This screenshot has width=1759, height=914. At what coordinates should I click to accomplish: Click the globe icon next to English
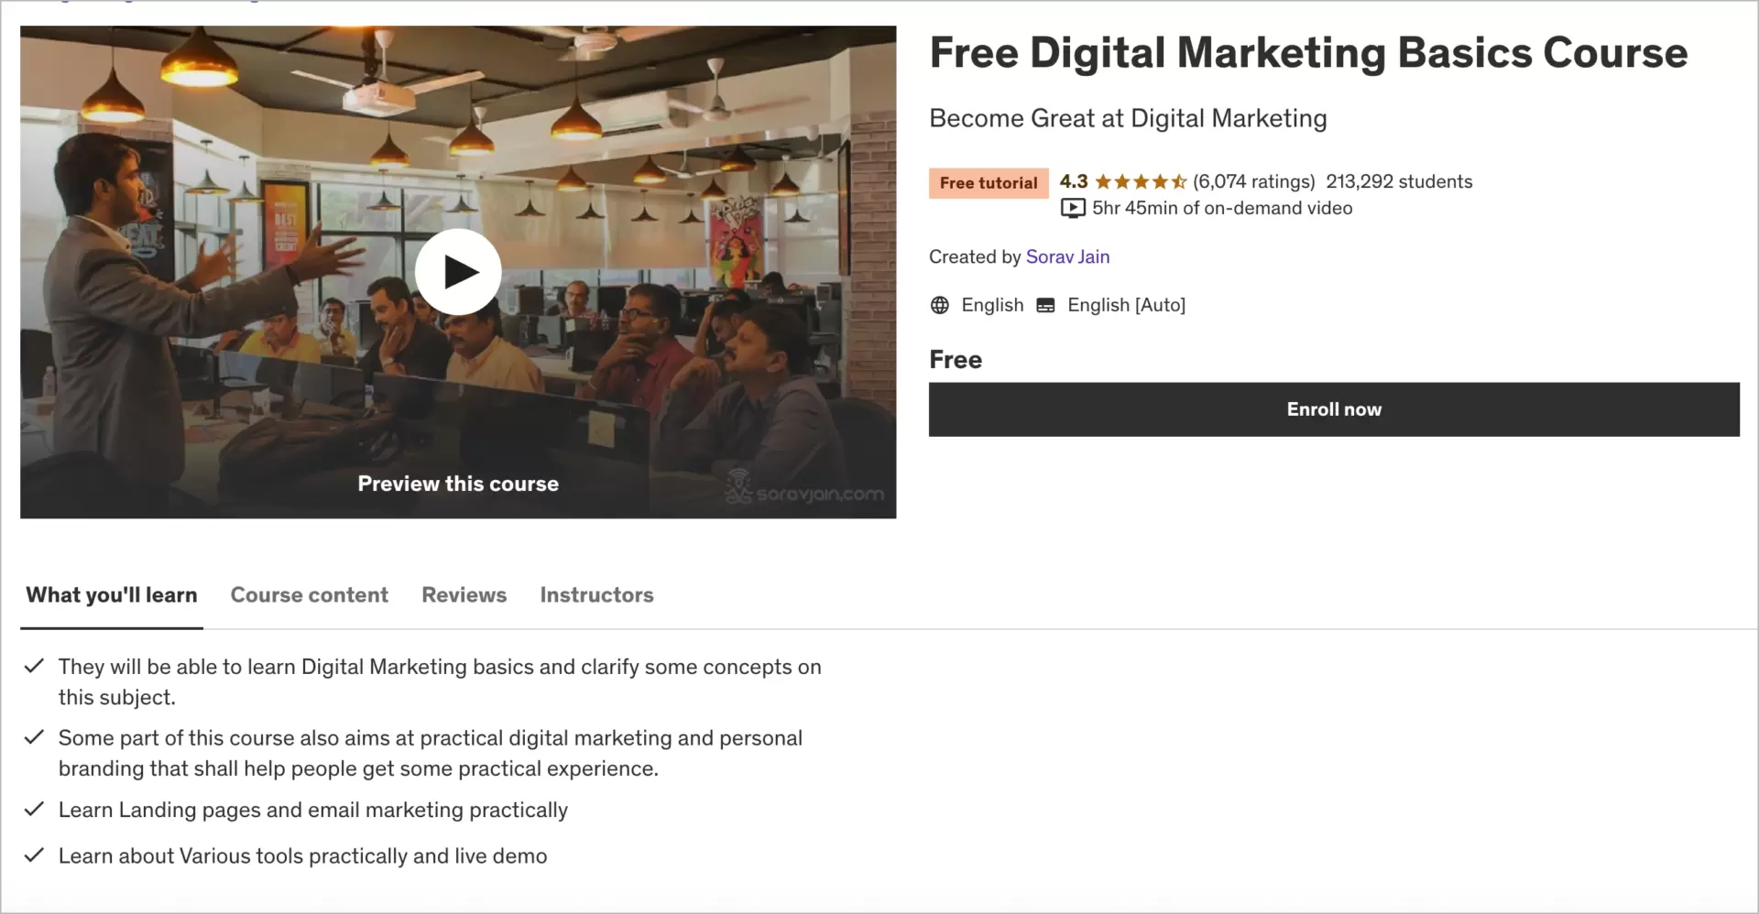pyautogui.click(x=940, y=305)
